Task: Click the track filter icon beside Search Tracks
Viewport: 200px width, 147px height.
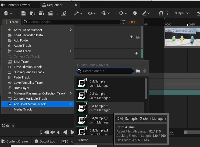Action: pos(124,22)
